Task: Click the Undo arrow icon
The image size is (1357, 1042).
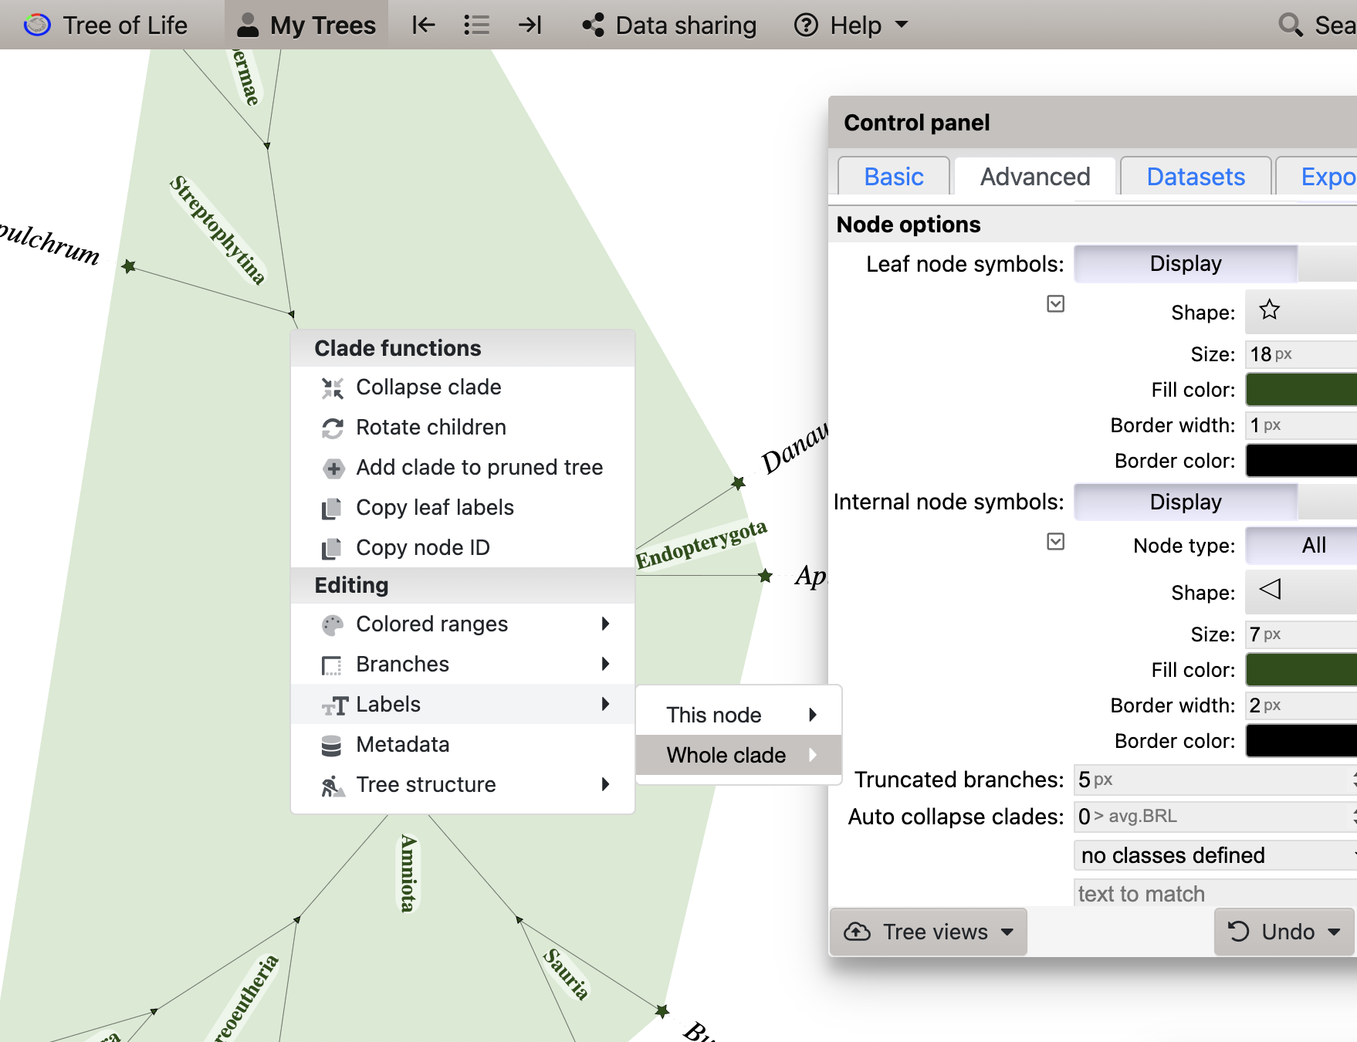Action: pyautogui.click(x=1238, y=932)
